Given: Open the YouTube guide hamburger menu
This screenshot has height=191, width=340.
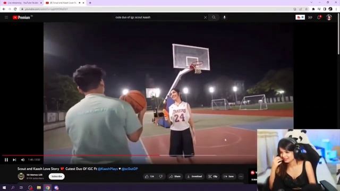Looking at the screenshot, I should click(6, 18).
